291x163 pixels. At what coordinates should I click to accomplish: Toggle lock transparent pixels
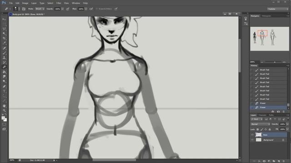coord(258,129)
